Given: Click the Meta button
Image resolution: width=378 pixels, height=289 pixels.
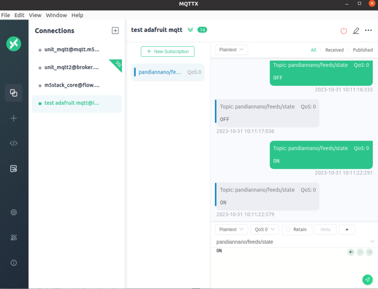Looking at the screenshot, I should click(325, 230).
